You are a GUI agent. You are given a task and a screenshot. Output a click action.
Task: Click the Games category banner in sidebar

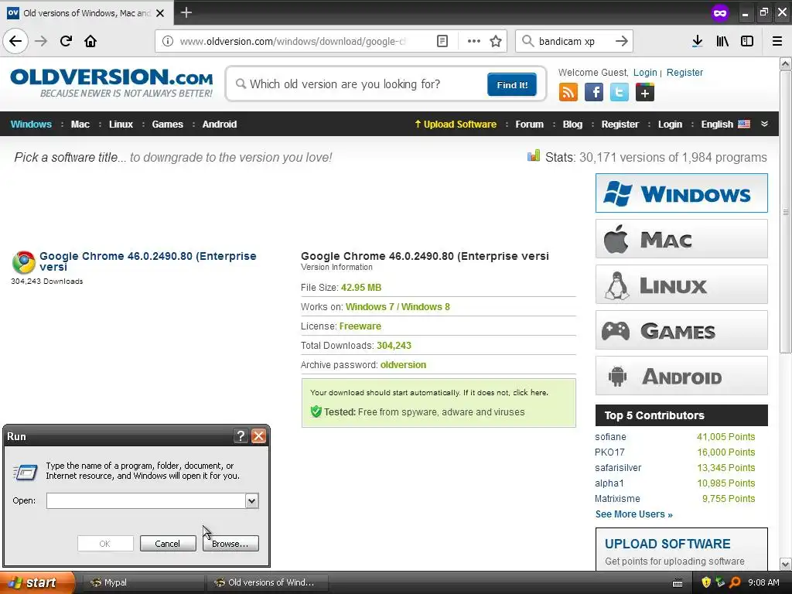tap(681, 330)
